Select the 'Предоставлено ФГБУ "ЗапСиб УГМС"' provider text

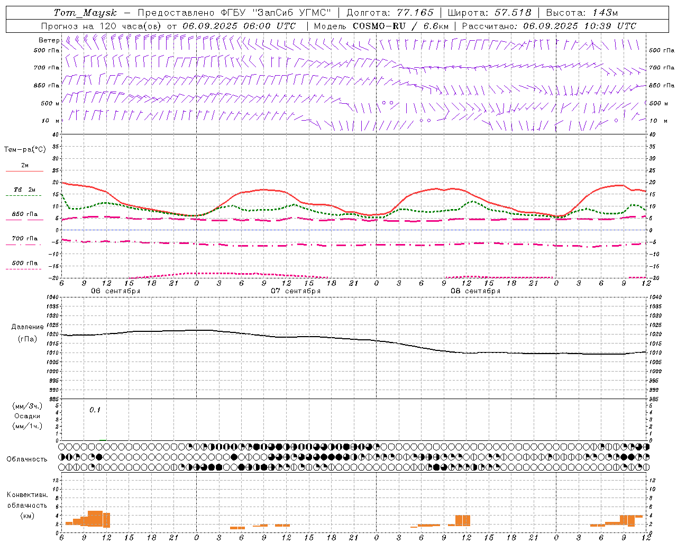[x=234, y=13]
